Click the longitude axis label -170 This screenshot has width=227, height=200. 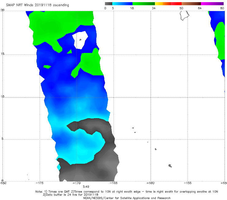coord(77,183)
